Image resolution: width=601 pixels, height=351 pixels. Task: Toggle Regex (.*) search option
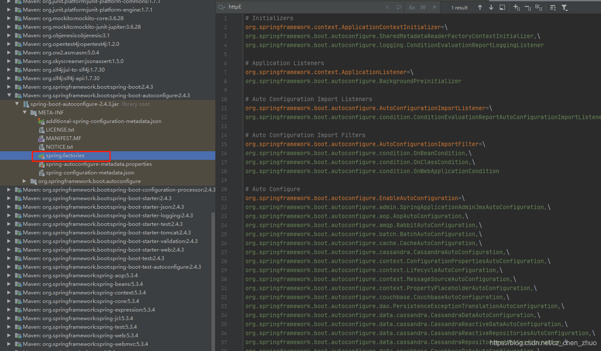434,7
